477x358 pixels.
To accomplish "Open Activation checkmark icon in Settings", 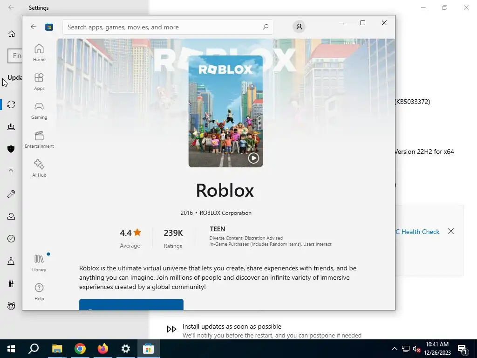I will 11,239.
